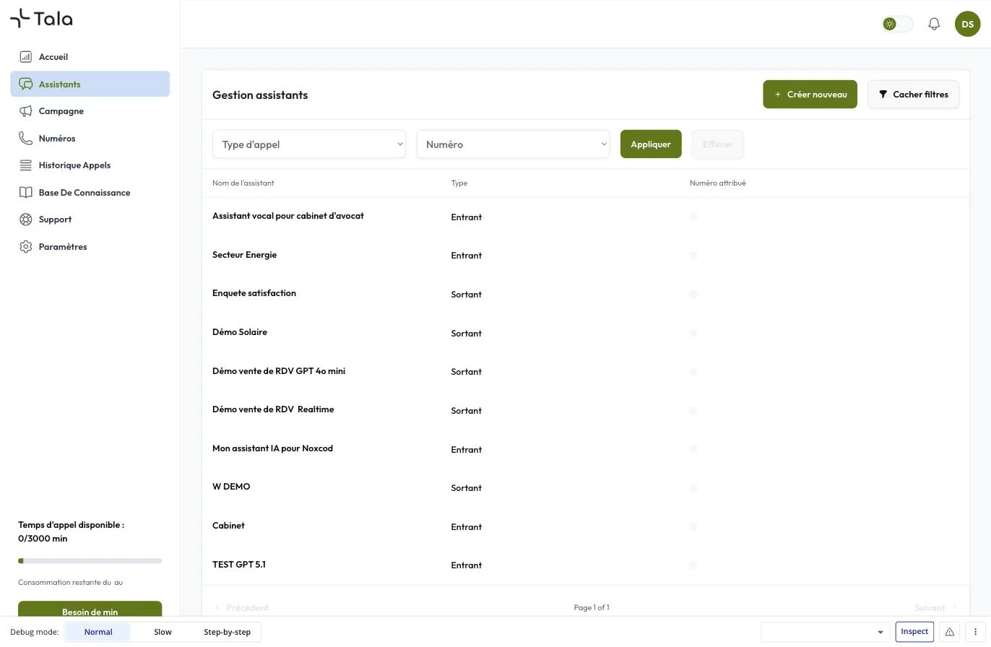Open TEST GPT 5.1 assistant
Image resolution: width=991 pixels, height=647 pixels.
(239, 565)
